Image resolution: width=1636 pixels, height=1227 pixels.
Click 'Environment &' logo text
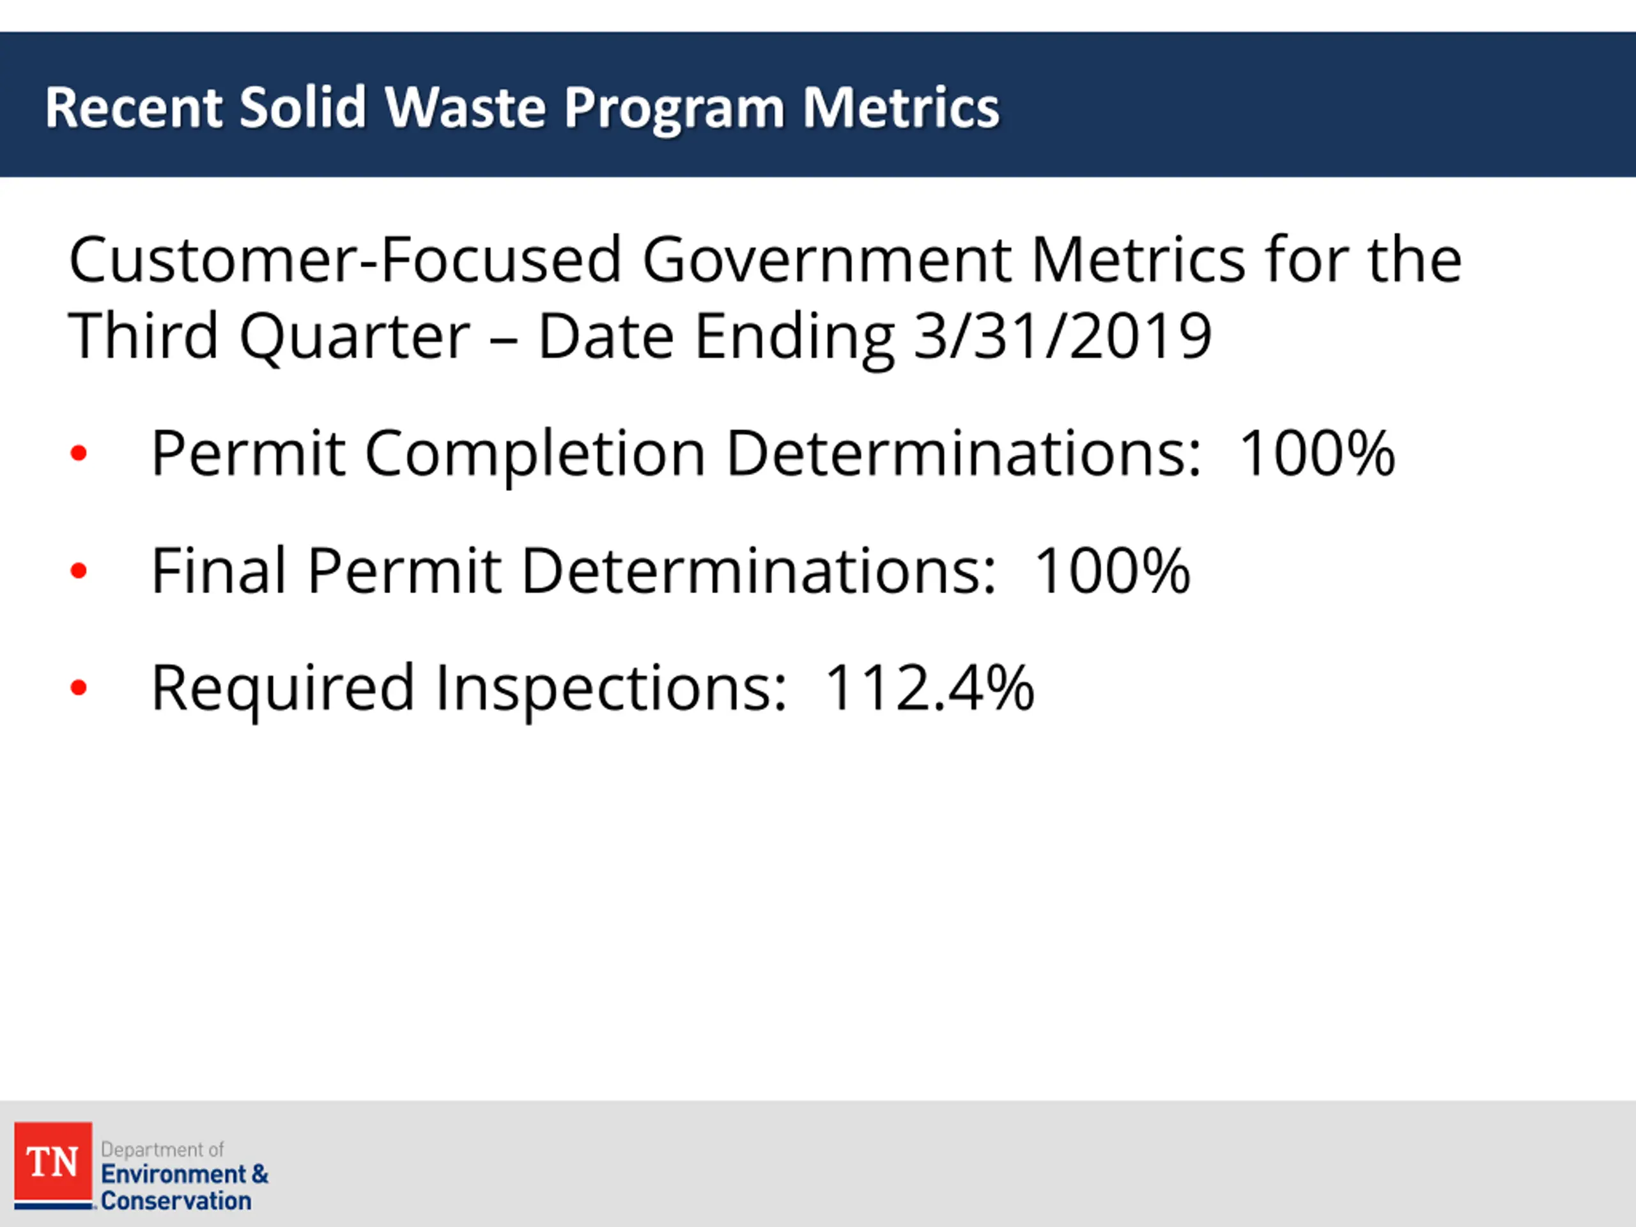[x=185, y=1174]
